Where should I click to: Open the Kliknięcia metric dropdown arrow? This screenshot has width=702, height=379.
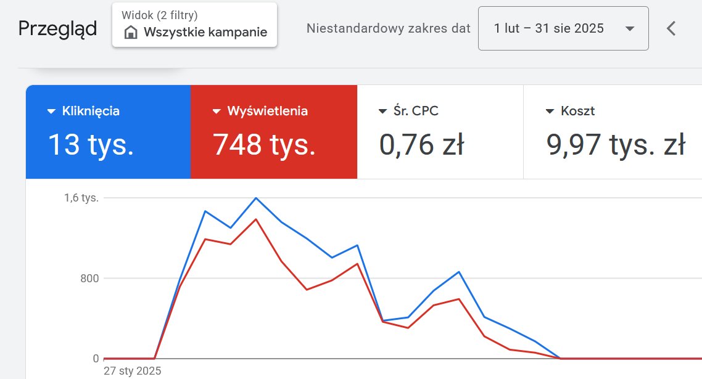click(51, 112)
